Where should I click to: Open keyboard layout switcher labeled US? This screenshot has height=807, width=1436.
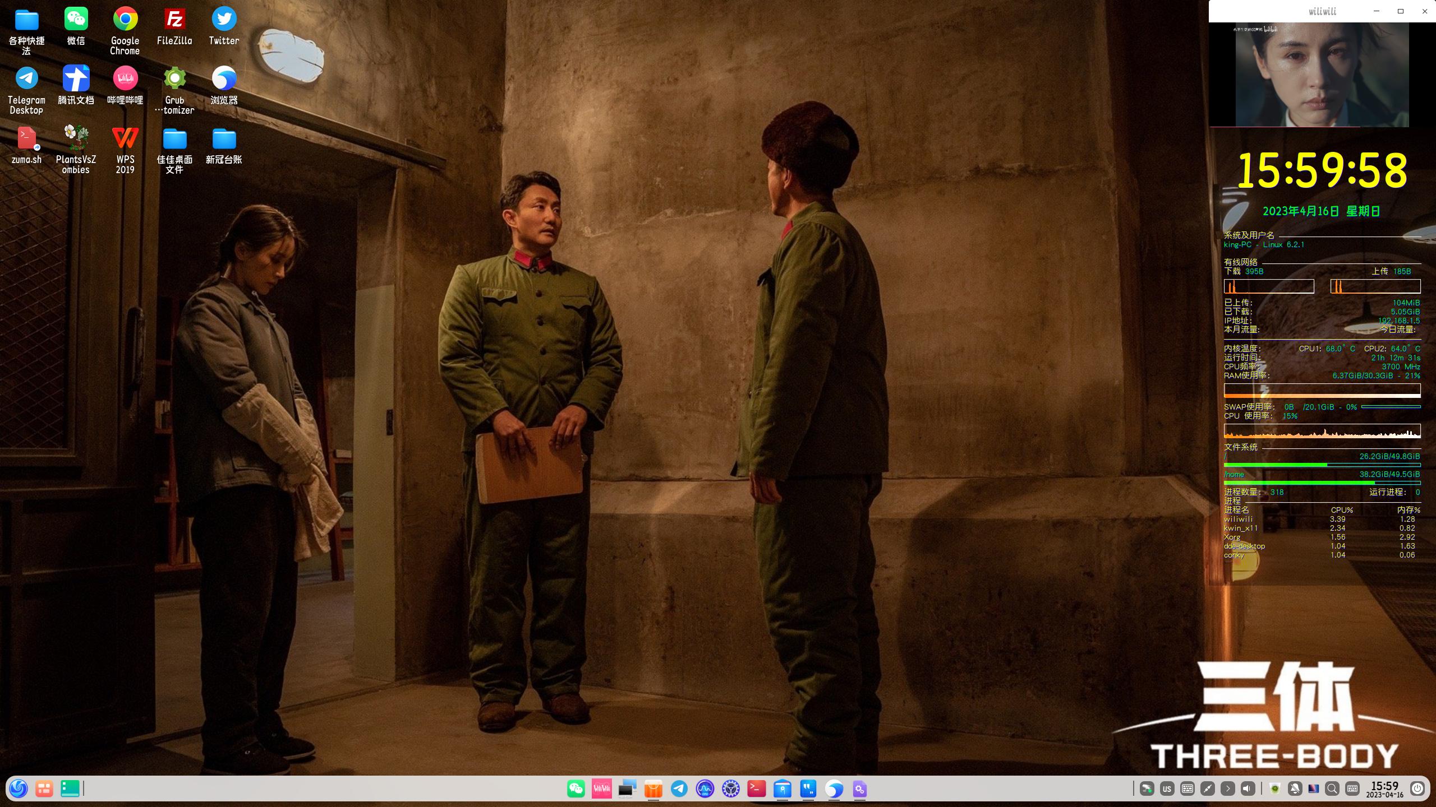[x=1167, y=789]
